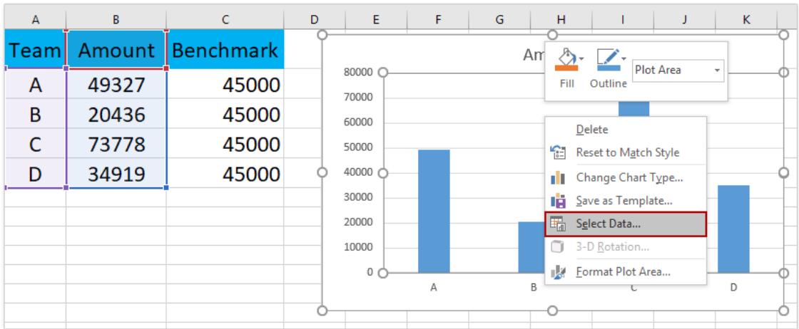
Task: Open Change Chart Type dialog
Action: click(629, 177)
